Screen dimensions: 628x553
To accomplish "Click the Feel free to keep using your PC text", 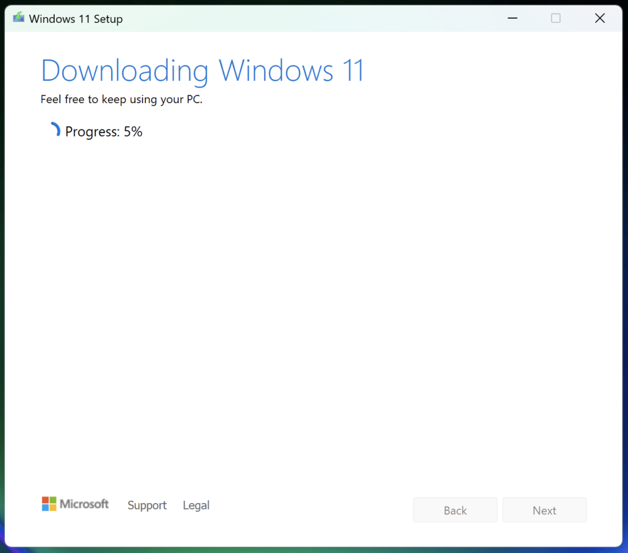I will (x=122, y=99).
